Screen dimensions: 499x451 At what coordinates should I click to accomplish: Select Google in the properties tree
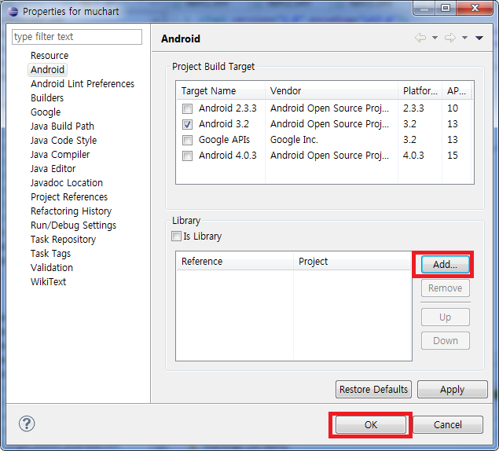point(46,112)
